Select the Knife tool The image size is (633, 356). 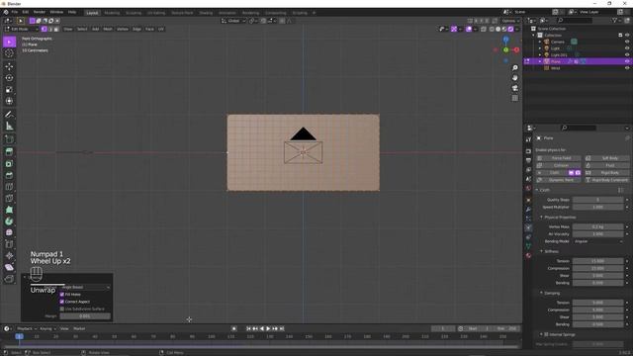click(x=9, y=198)
